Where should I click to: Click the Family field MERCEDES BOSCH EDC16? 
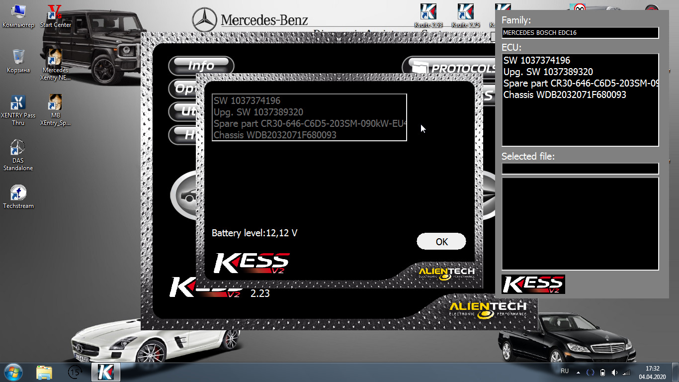pyautogui.click(x=580, y=33)
